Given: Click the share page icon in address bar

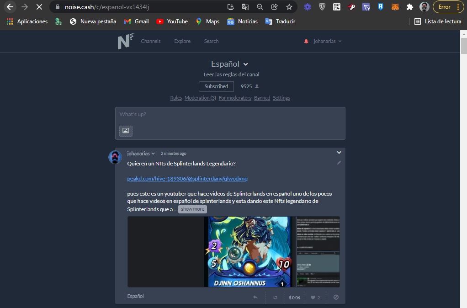Looking at the screenshot, I should coord(274,7).
